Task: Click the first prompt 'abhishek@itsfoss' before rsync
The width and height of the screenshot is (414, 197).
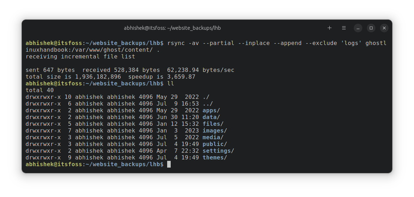Action: (54, 43)
